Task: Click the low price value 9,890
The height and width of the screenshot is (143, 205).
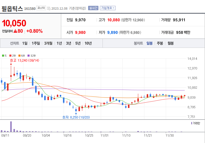Action: tap(112, 32)
